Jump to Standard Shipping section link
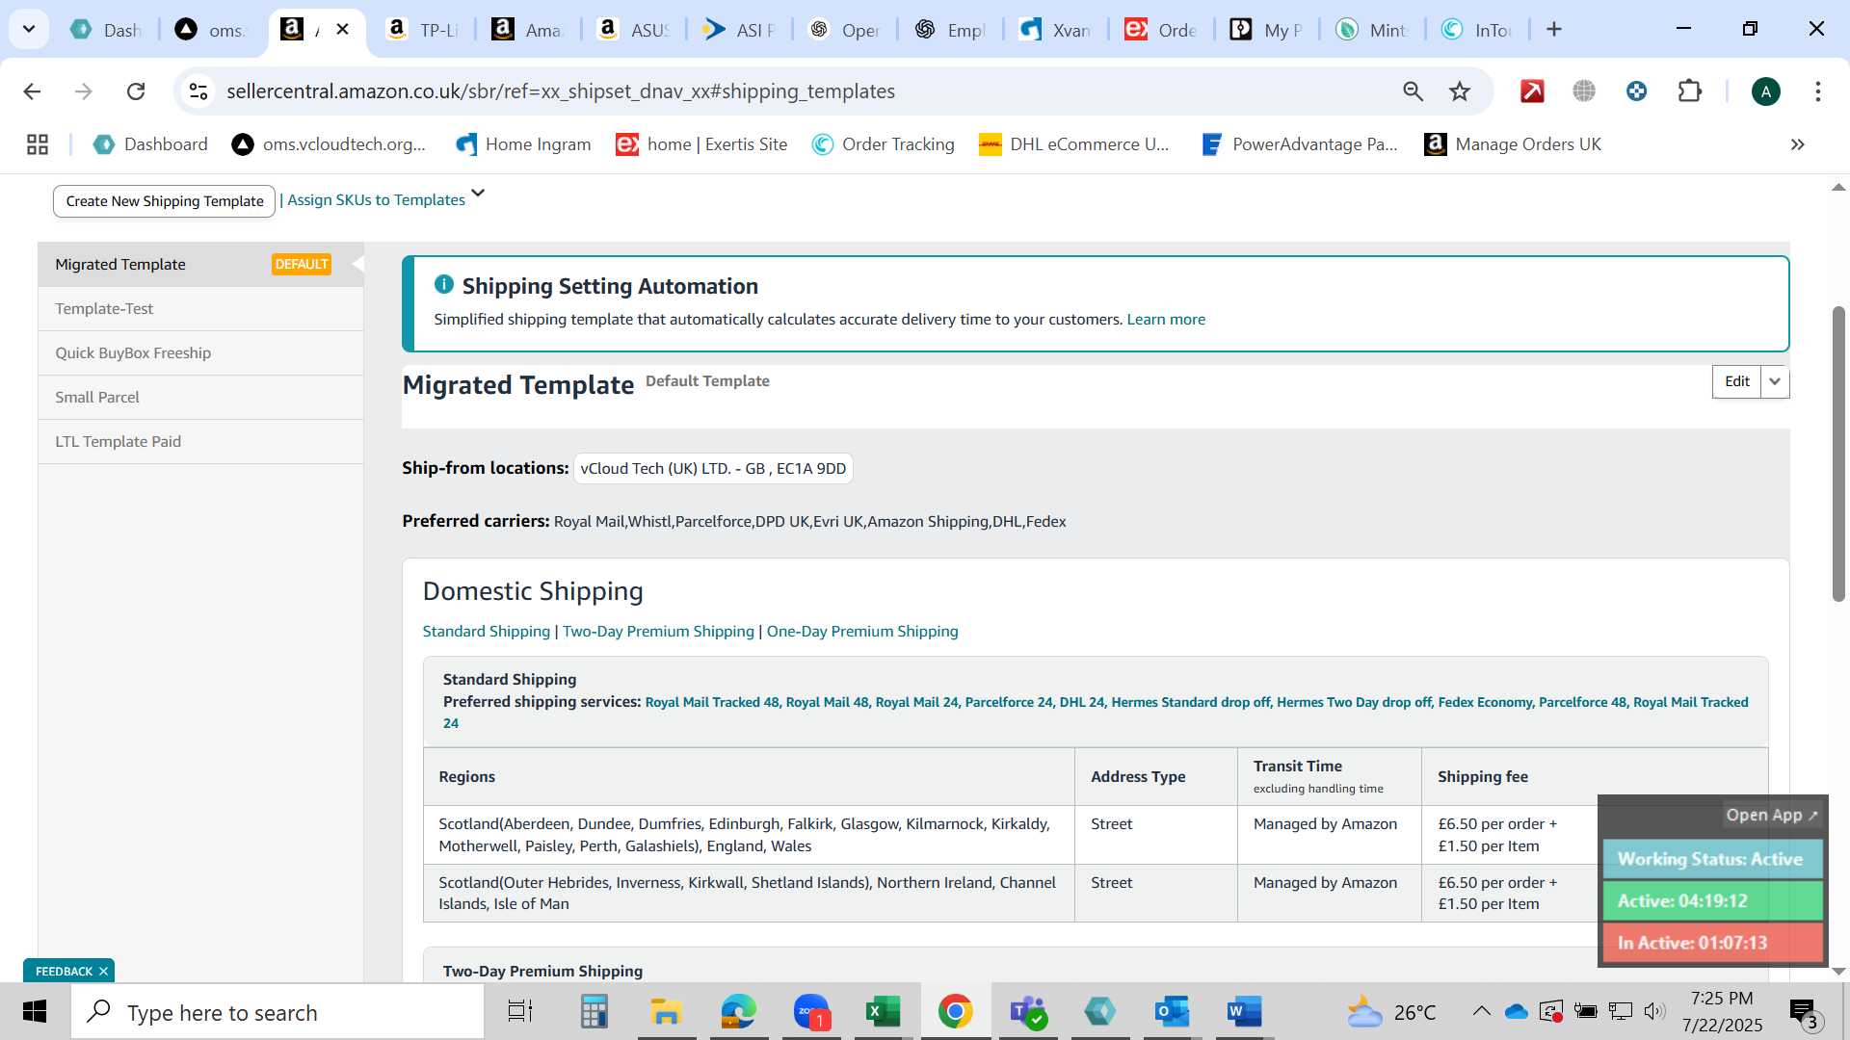This screenshot has height=1040, width=1850. click(x=487, y=632)
